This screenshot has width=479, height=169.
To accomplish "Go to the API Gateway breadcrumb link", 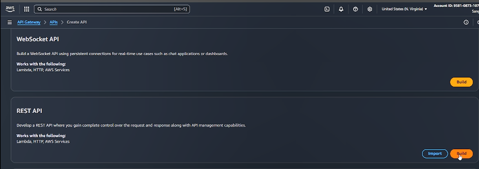I will [29, 22].
